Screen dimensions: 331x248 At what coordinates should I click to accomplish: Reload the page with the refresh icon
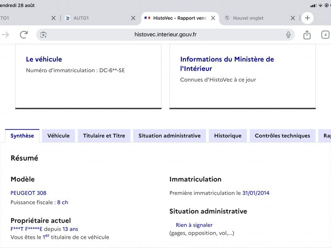(x=24, y=35)
